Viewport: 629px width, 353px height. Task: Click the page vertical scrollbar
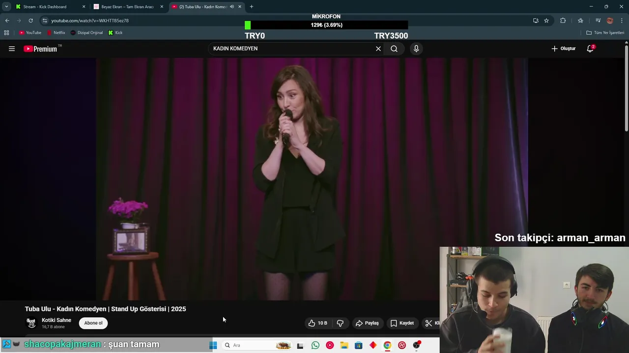coord(626,88)
